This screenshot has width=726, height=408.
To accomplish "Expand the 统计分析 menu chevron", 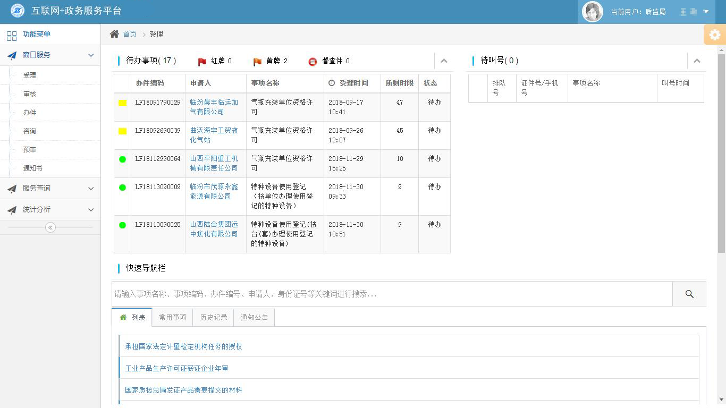I will tap(90, 209).
